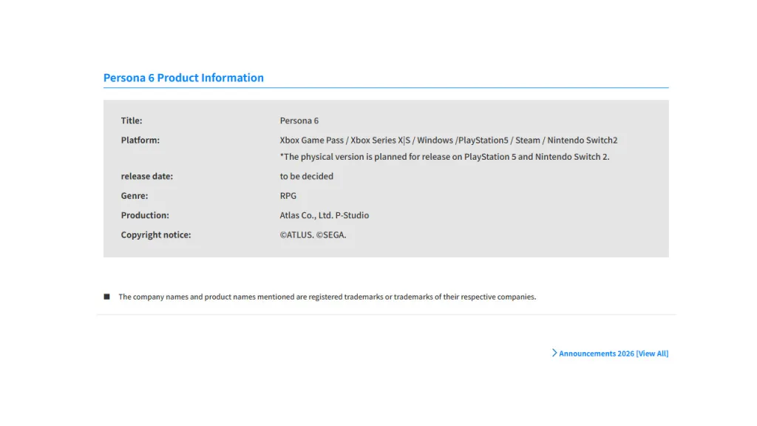Viewport: 757px width, 426px height.
Task: Click the 'RPG' genre value
Action: (288, 195)
